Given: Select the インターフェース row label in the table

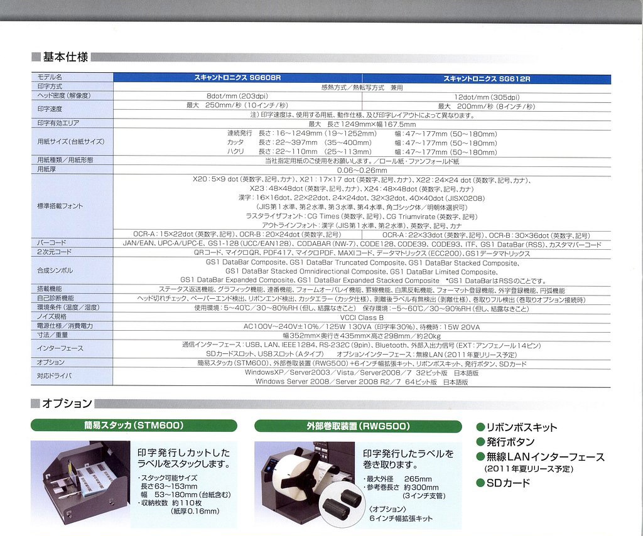Looking at the screenshot, I should click(x=60, y=348).
